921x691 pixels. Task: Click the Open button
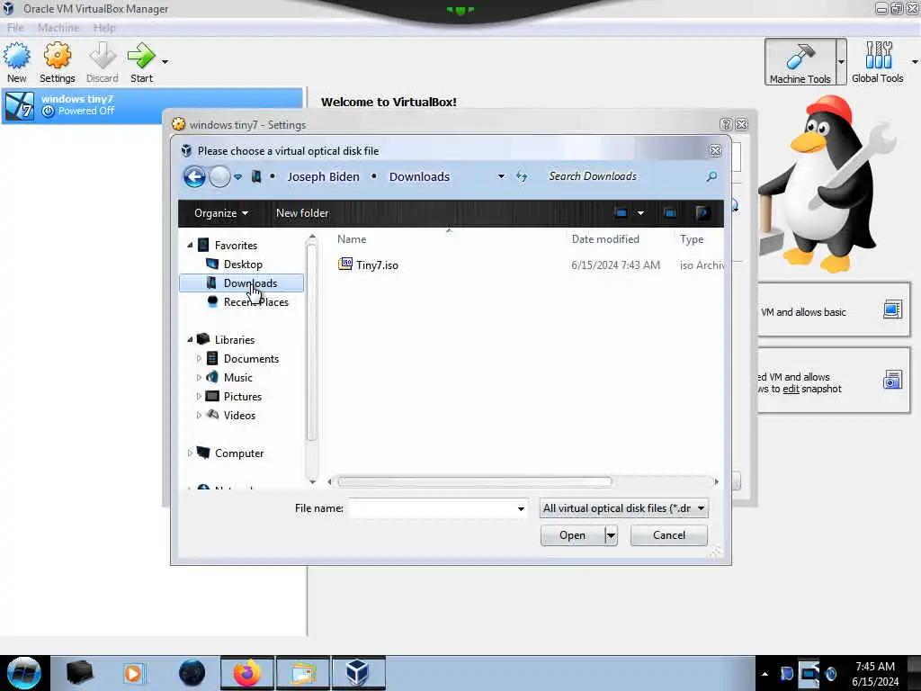(x=572, y=535)
